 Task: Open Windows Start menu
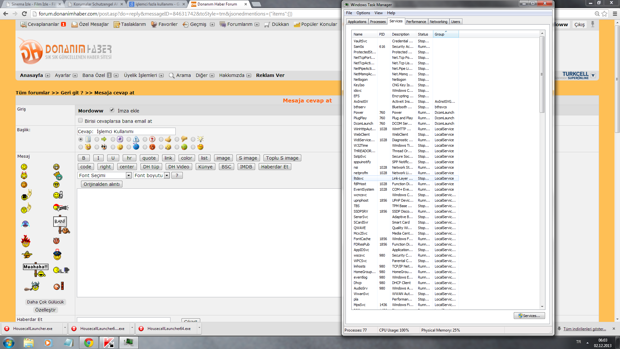pos(8,343)
